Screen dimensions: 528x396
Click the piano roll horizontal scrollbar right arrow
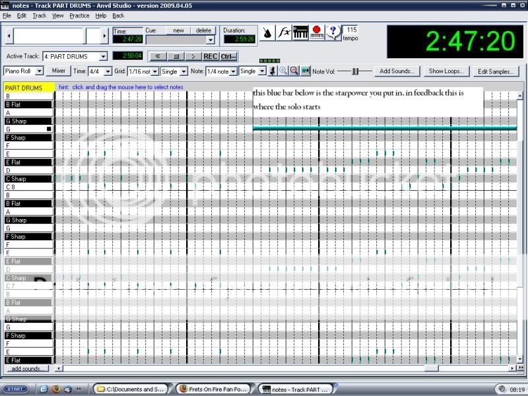pos(513,368)
